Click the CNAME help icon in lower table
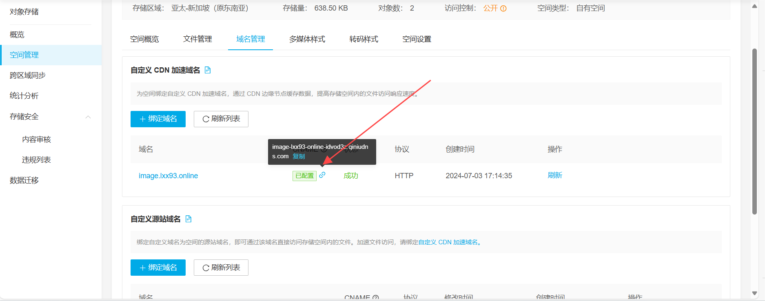 376,298
